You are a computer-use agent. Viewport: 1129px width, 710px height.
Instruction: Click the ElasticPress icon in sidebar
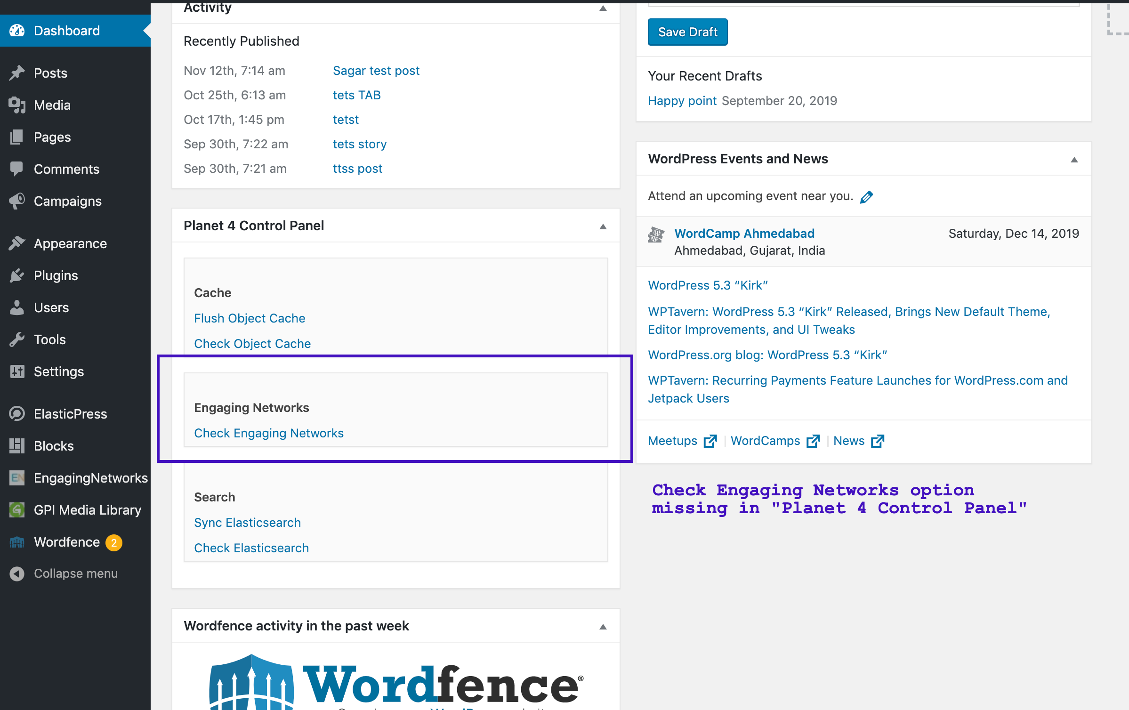coord(17,414)
